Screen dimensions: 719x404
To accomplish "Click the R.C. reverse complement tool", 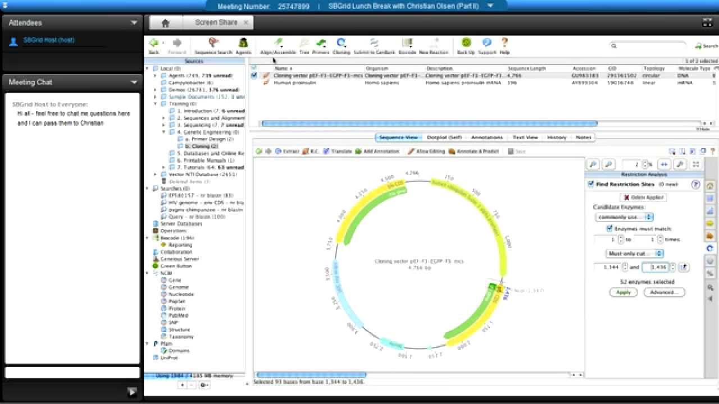I will coord(311,151).
